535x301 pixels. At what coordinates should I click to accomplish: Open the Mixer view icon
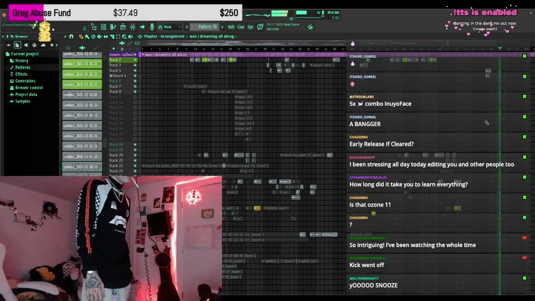click(132, 27)
